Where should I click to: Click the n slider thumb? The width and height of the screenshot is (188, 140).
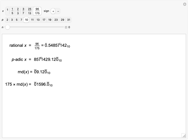point(7,27)
